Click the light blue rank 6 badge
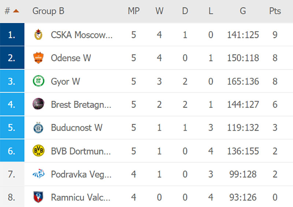 point(12,150)
